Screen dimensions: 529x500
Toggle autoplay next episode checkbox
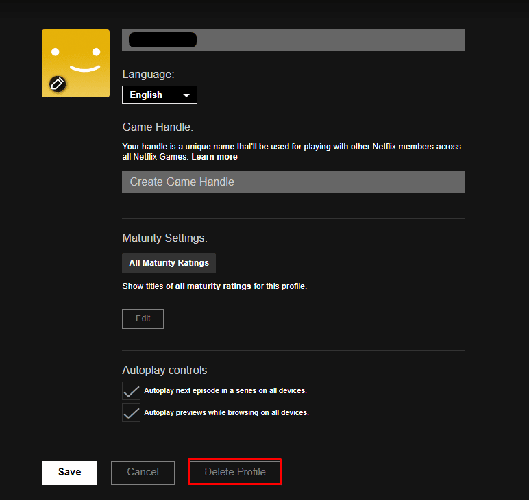[x=132, y=391]
